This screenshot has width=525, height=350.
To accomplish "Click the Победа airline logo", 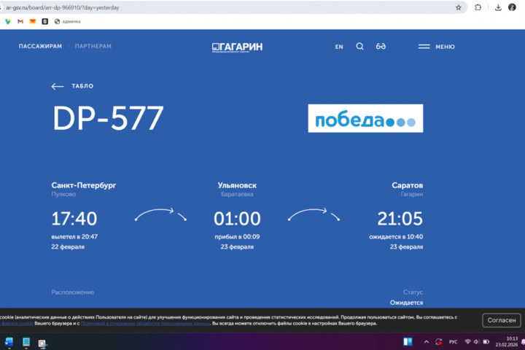I will (x=365, y=118).
